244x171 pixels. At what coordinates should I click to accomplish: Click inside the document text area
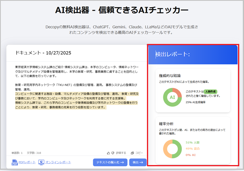click(x=75, y=127)
